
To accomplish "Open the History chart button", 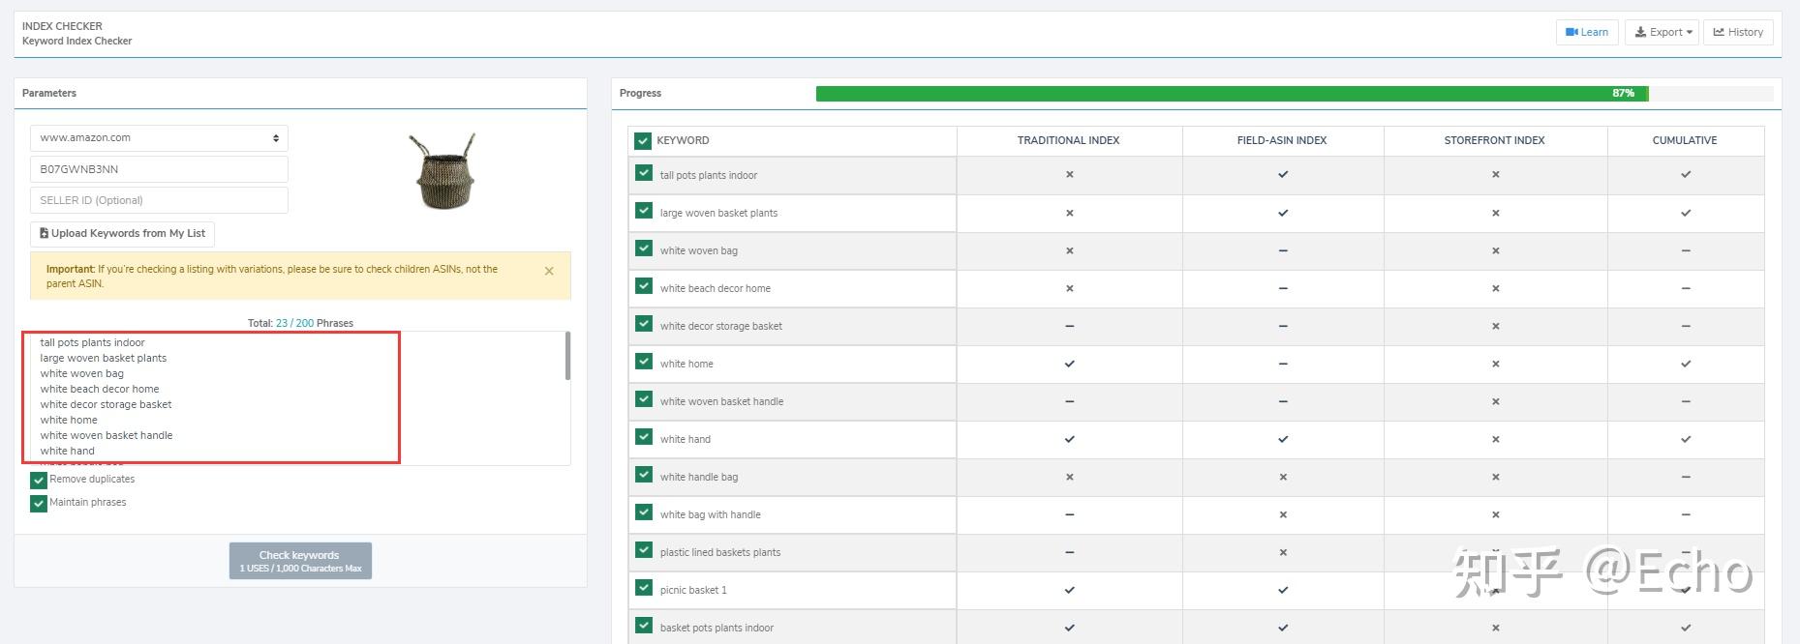I will (x=1738, y=32).
